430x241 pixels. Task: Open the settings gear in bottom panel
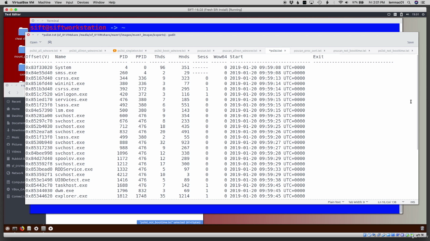(36, 228)
